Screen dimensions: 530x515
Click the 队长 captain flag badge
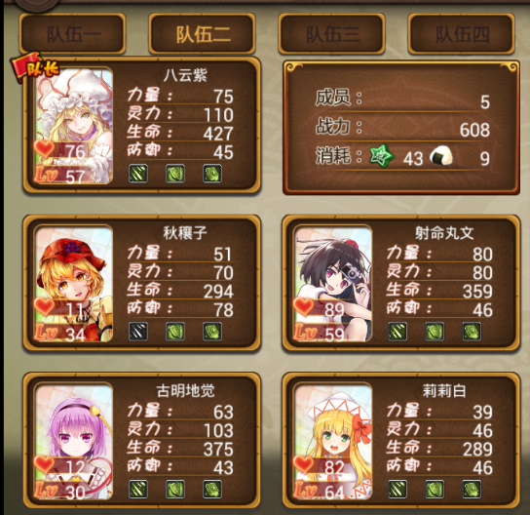[x=35, y=67]
